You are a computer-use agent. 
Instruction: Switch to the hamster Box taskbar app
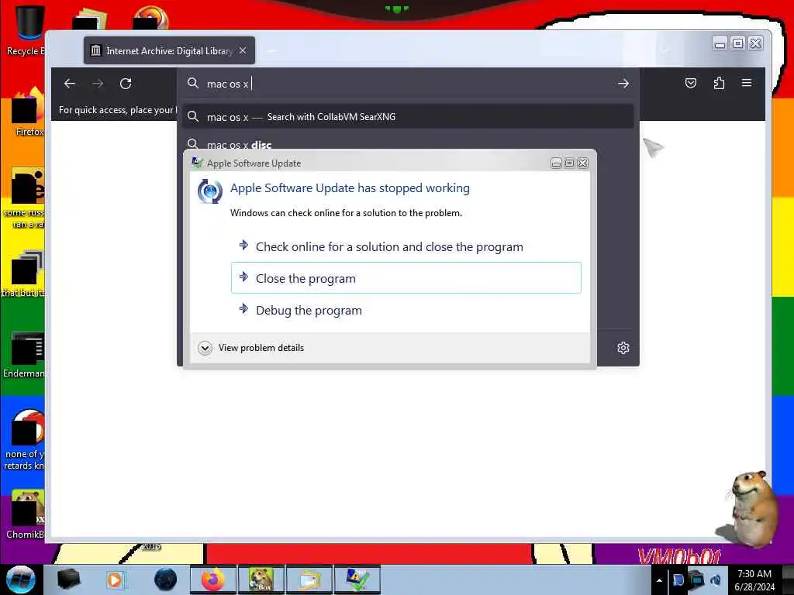pyautogui.click(x=261, y=580)
